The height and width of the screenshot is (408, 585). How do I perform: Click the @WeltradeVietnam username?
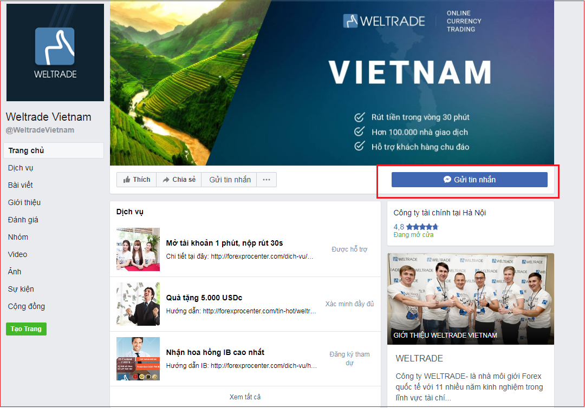pyautogui.click(x=40, y=130)
